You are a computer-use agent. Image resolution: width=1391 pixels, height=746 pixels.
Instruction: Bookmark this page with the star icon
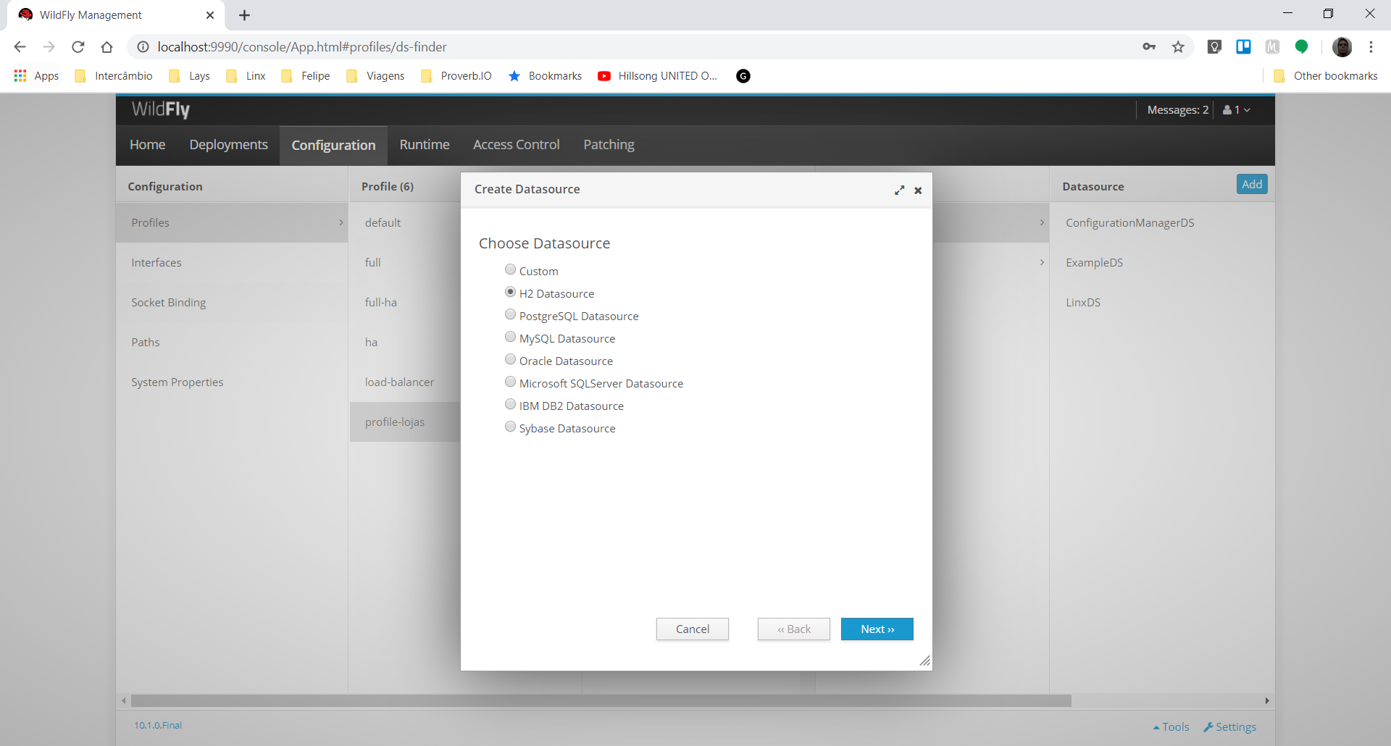[1178, 47]
